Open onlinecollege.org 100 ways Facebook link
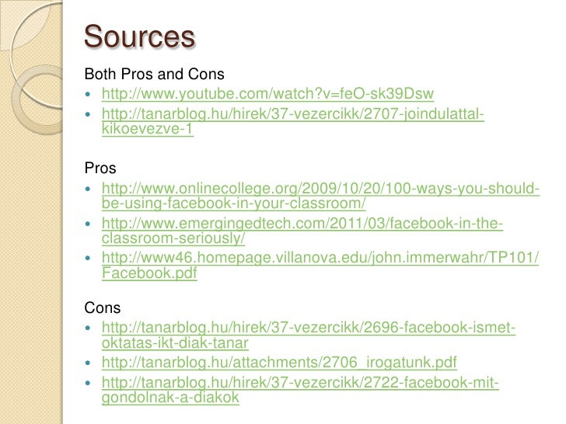Image resolution: width=566 pixels, height=424 pixels. [320, 196]
